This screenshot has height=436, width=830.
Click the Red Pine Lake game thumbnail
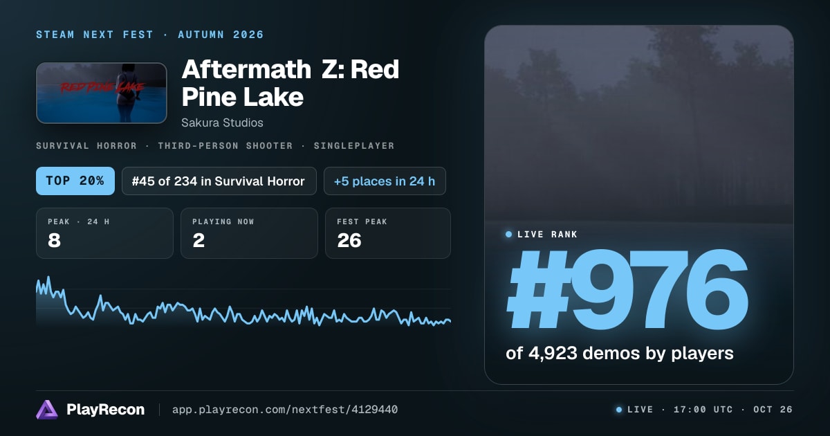(x=102, y=93)
